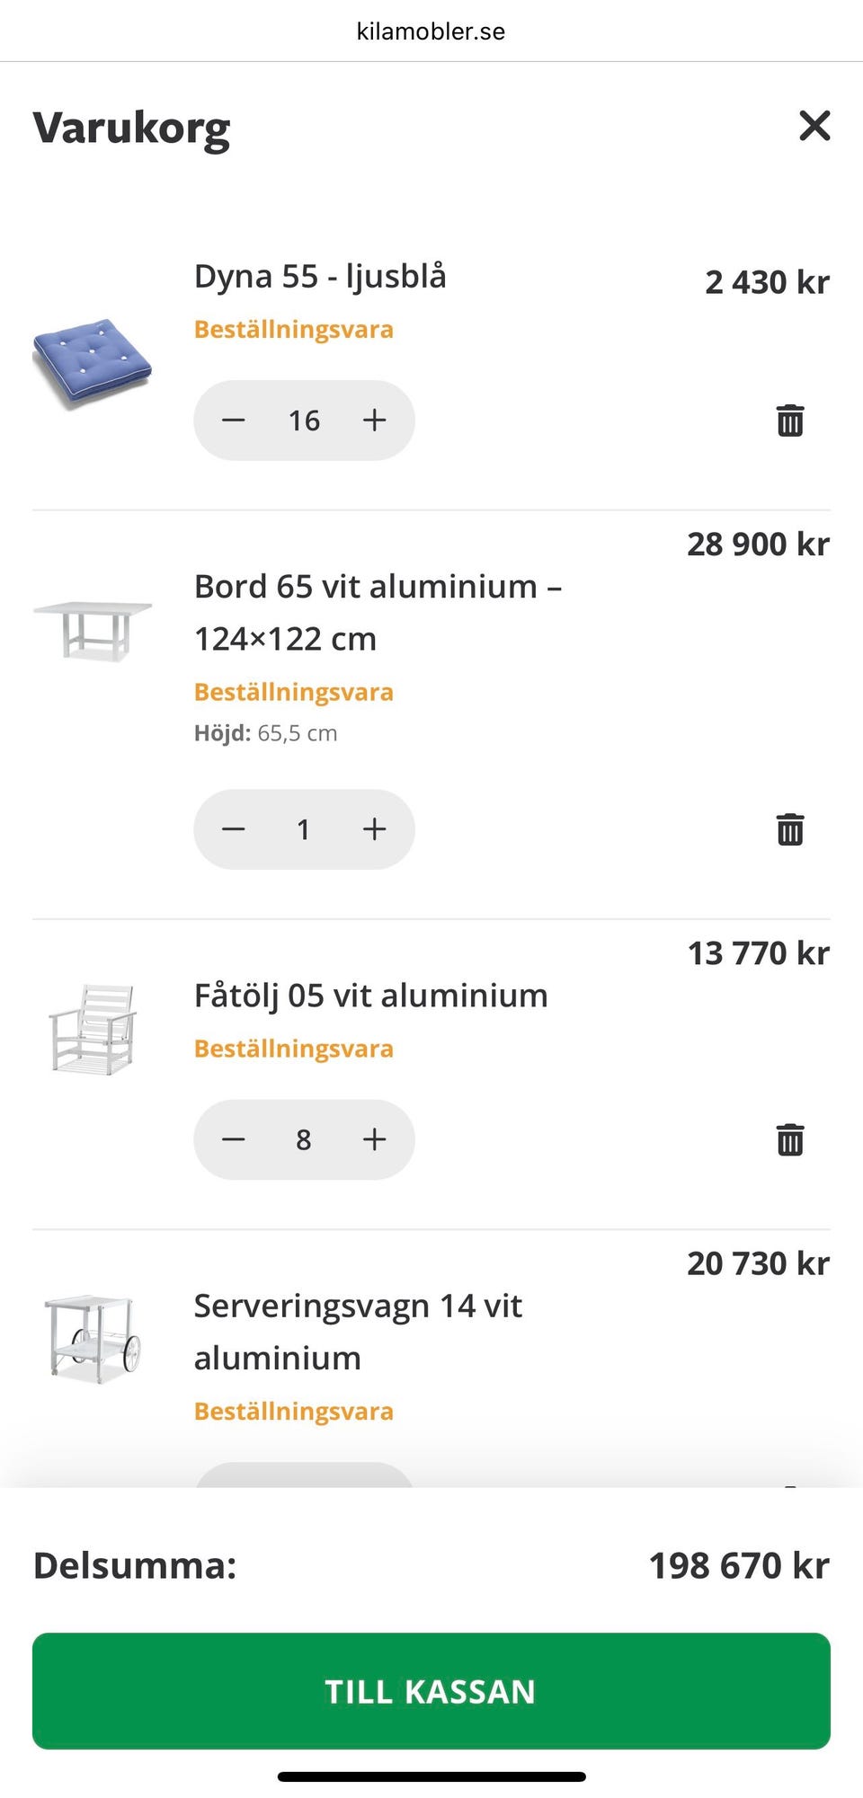This screenshot has width=863, height=1798.
Task: Remove Bord 65 vit aluminium item
Action: tap(790, 829)
